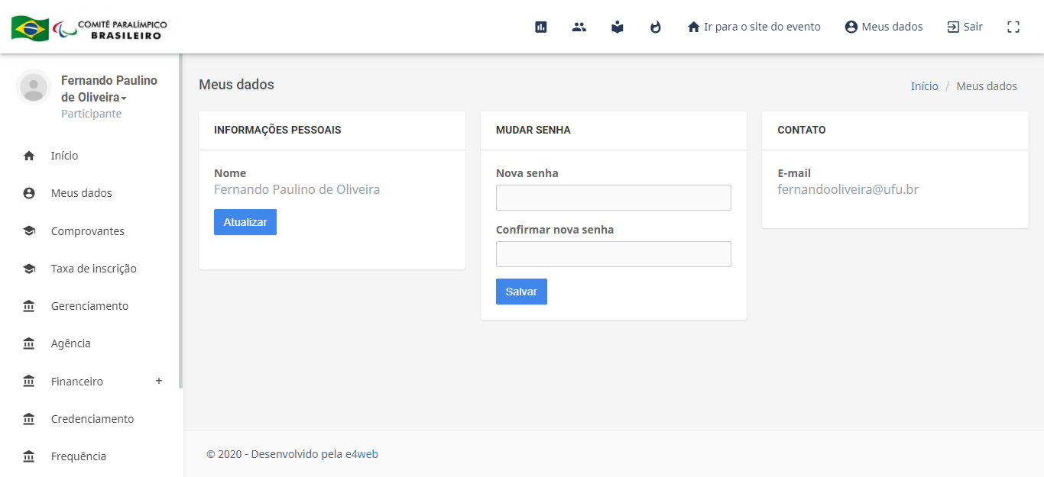Image resolution: width=1044 pixels, height=477 pixels.
Task: Click the flame icon in top bar
Action: [x=656, y=27]
